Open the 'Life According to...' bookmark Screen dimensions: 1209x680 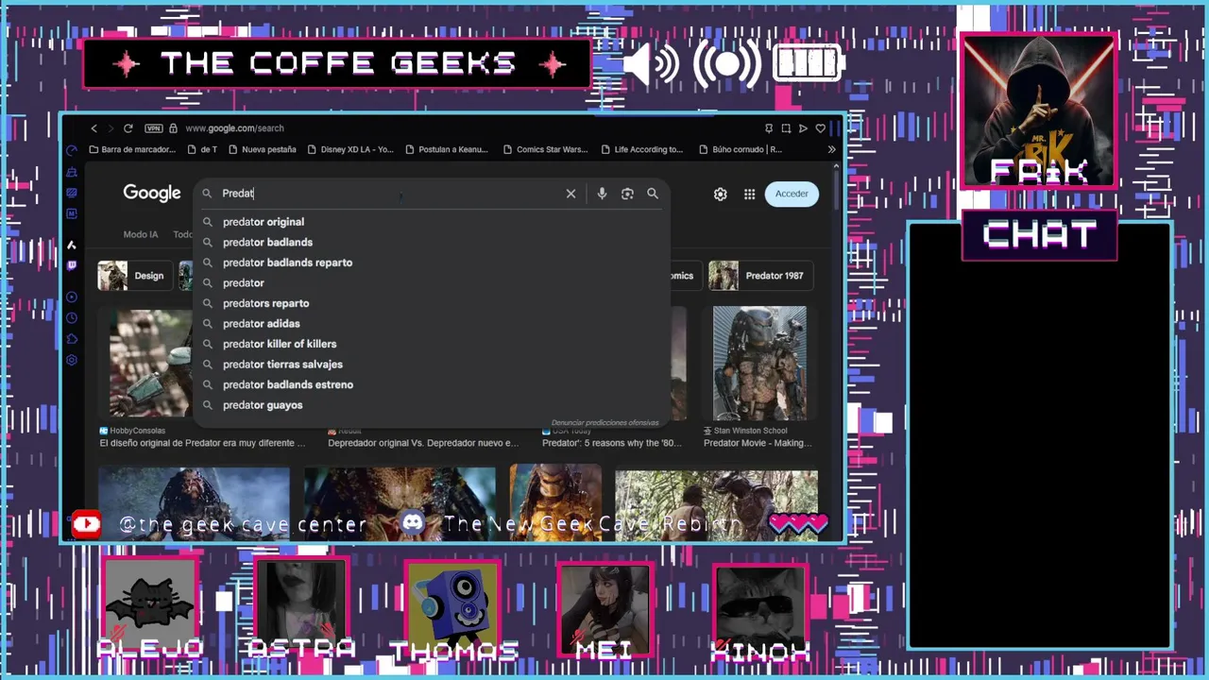point(641,149)
